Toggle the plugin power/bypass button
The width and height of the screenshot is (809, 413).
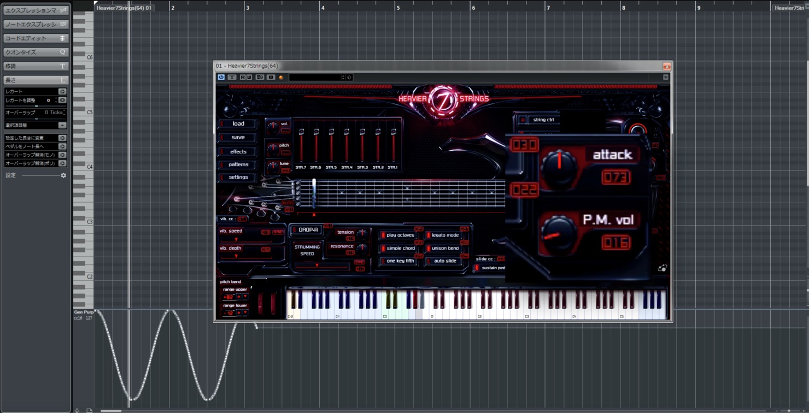pyautogui.click(x=221, y=77)
